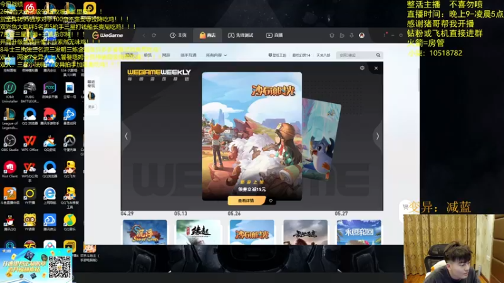Click the bag icon in WeGame header

[x=332, y=35]
